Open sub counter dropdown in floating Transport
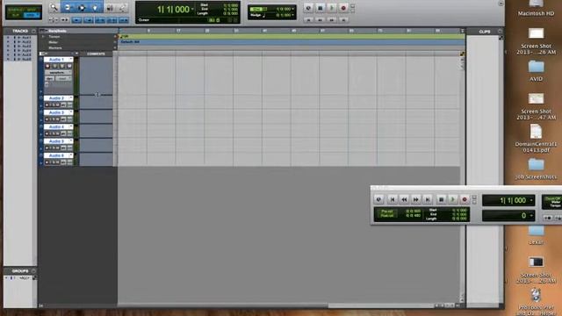 coord(531,215)
